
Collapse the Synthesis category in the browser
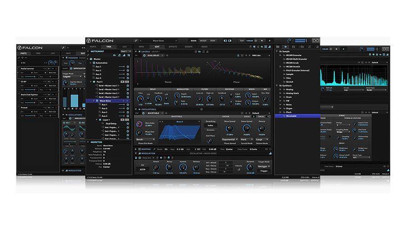tap(277, 86)
